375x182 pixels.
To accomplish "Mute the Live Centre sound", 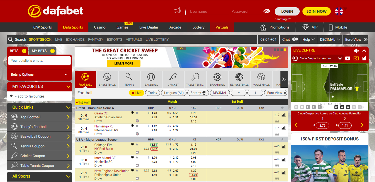I will 356,51.
